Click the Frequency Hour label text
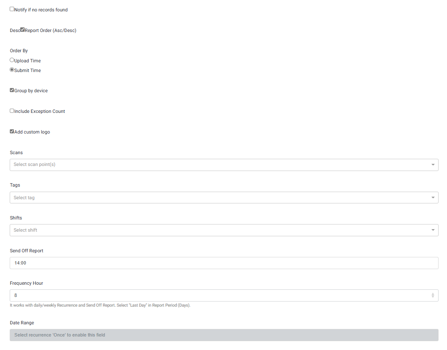 pos(27,283)
